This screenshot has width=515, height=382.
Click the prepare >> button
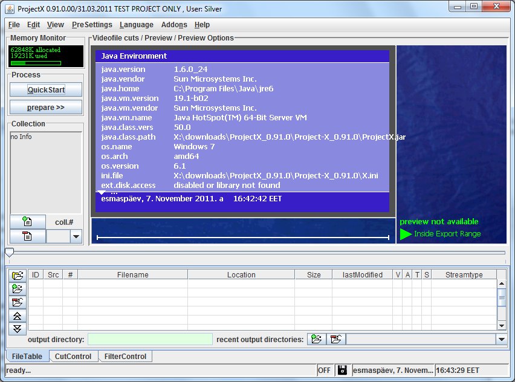[x=46, y=108]
